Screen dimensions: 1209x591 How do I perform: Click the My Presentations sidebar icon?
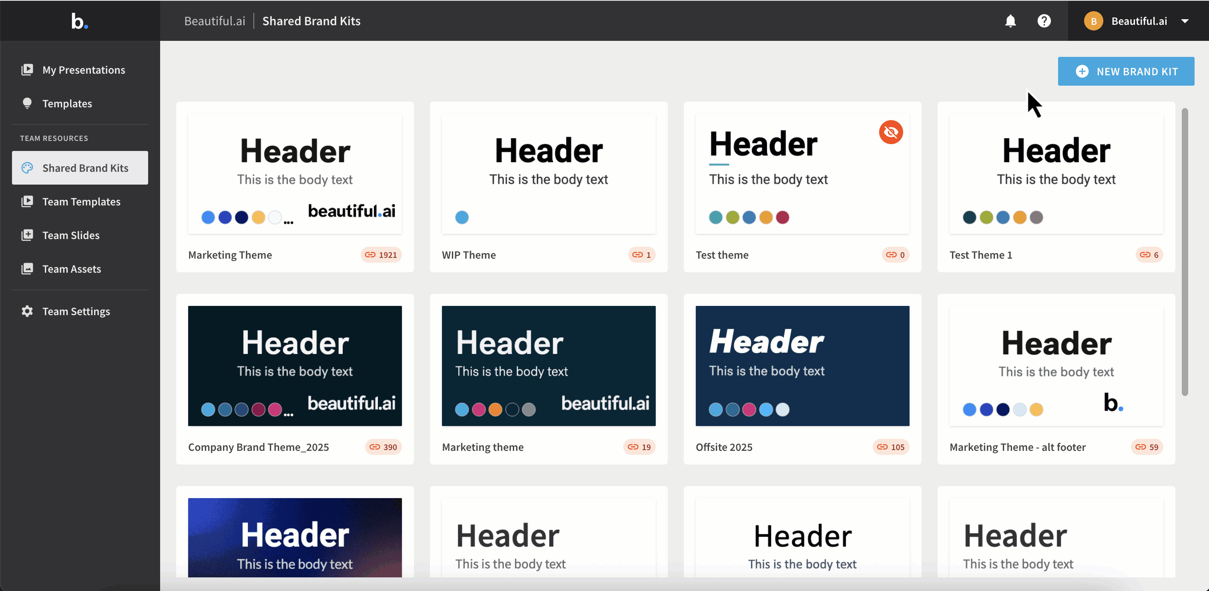pos(27,70)
